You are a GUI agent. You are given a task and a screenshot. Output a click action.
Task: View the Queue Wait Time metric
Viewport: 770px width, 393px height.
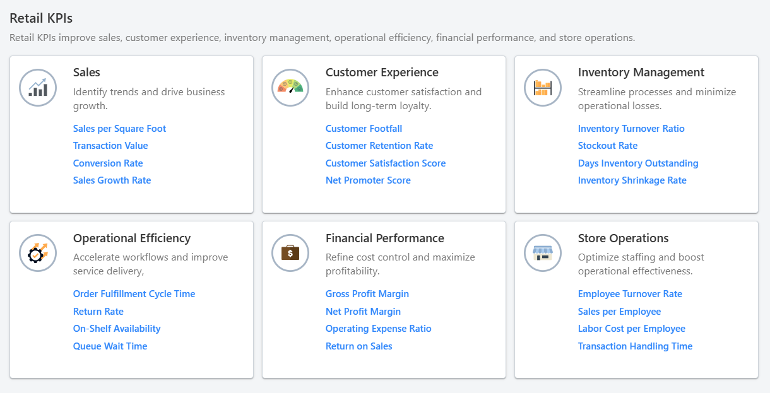point(110,346)
